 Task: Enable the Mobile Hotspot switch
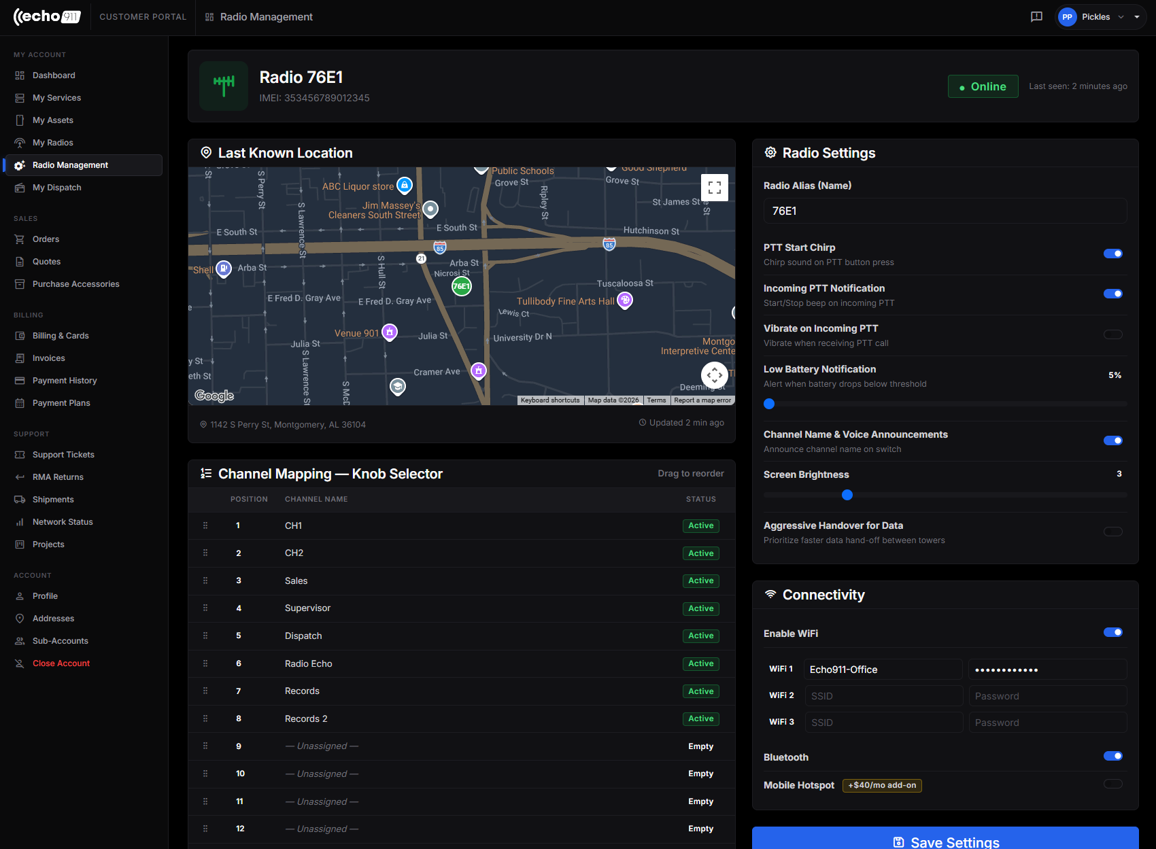pos(1113,784)
